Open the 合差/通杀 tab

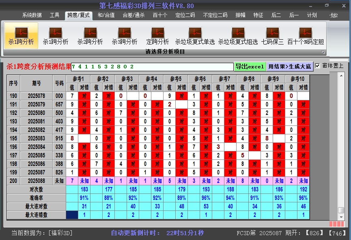(x=134, y=15)
